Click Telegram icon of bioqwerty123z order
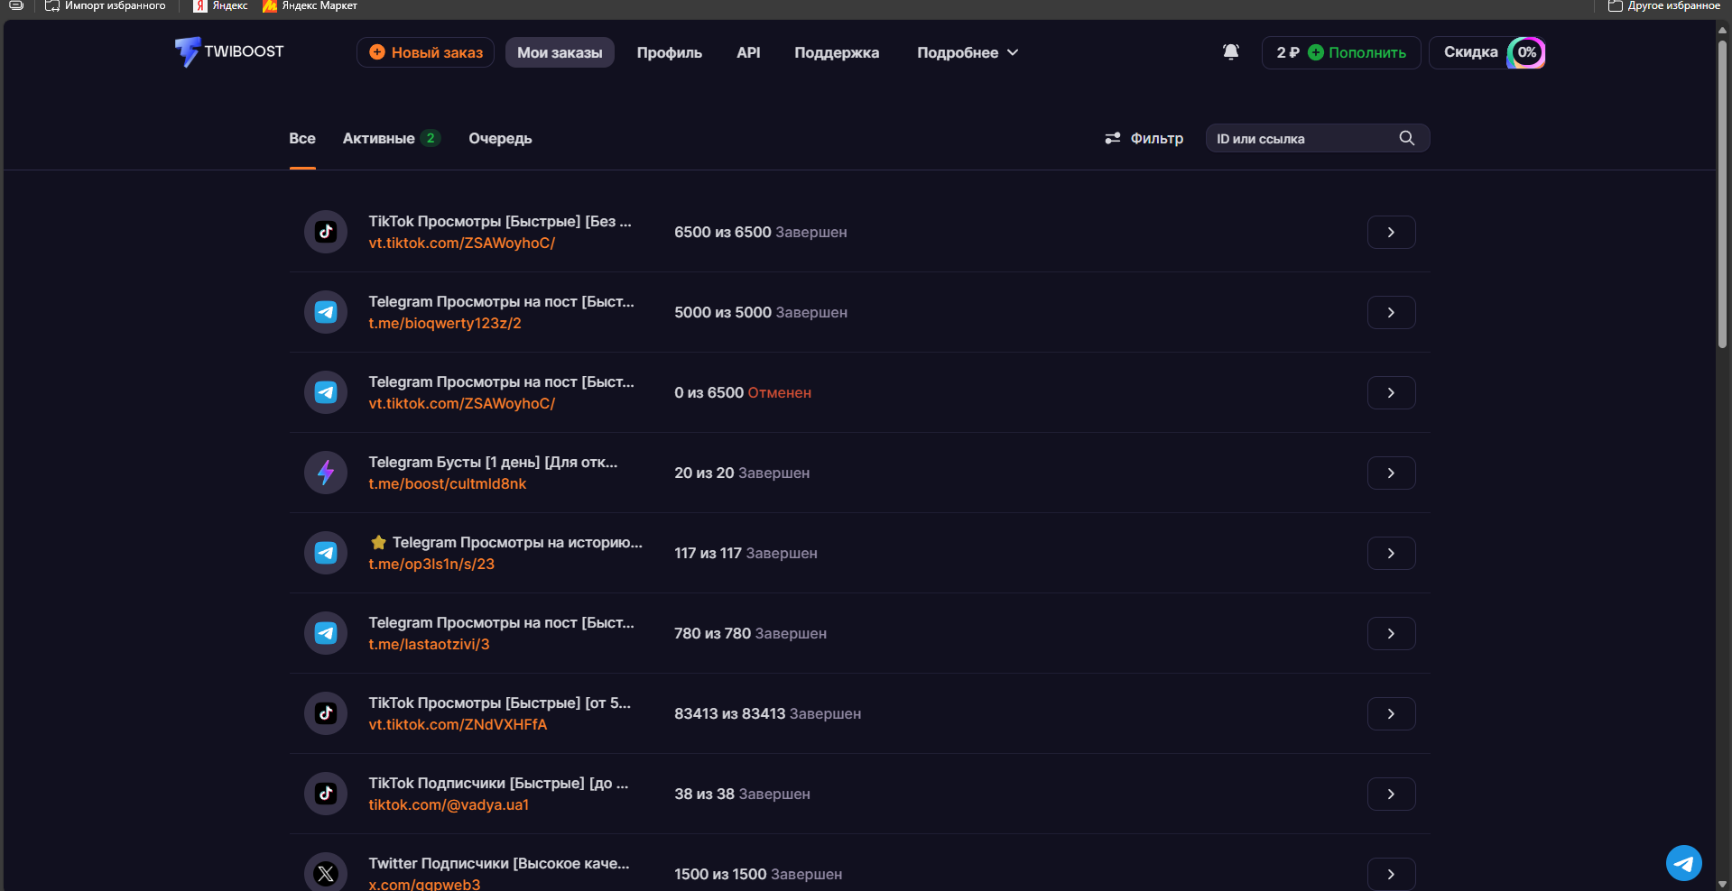Screen dimensions: 1732x891 click(326, 312)
